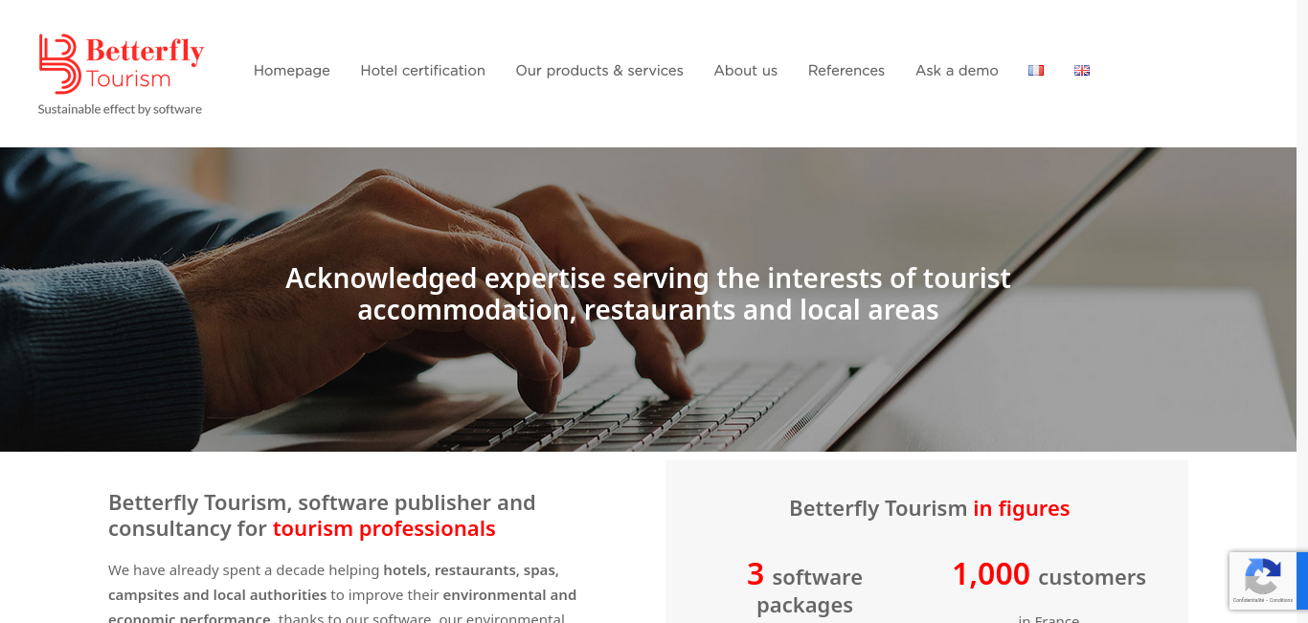This screenshot has width=1308, height=623.
Task: Click the 'software publisher and consultancy' heading
Action: (x=322, y=515)
